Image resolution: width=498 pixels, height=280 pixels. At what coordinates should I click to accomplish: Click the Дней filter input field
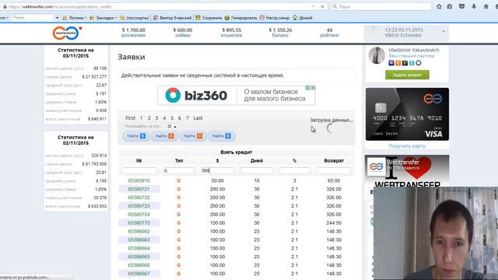pyautogui.click(x=256, y=170)
